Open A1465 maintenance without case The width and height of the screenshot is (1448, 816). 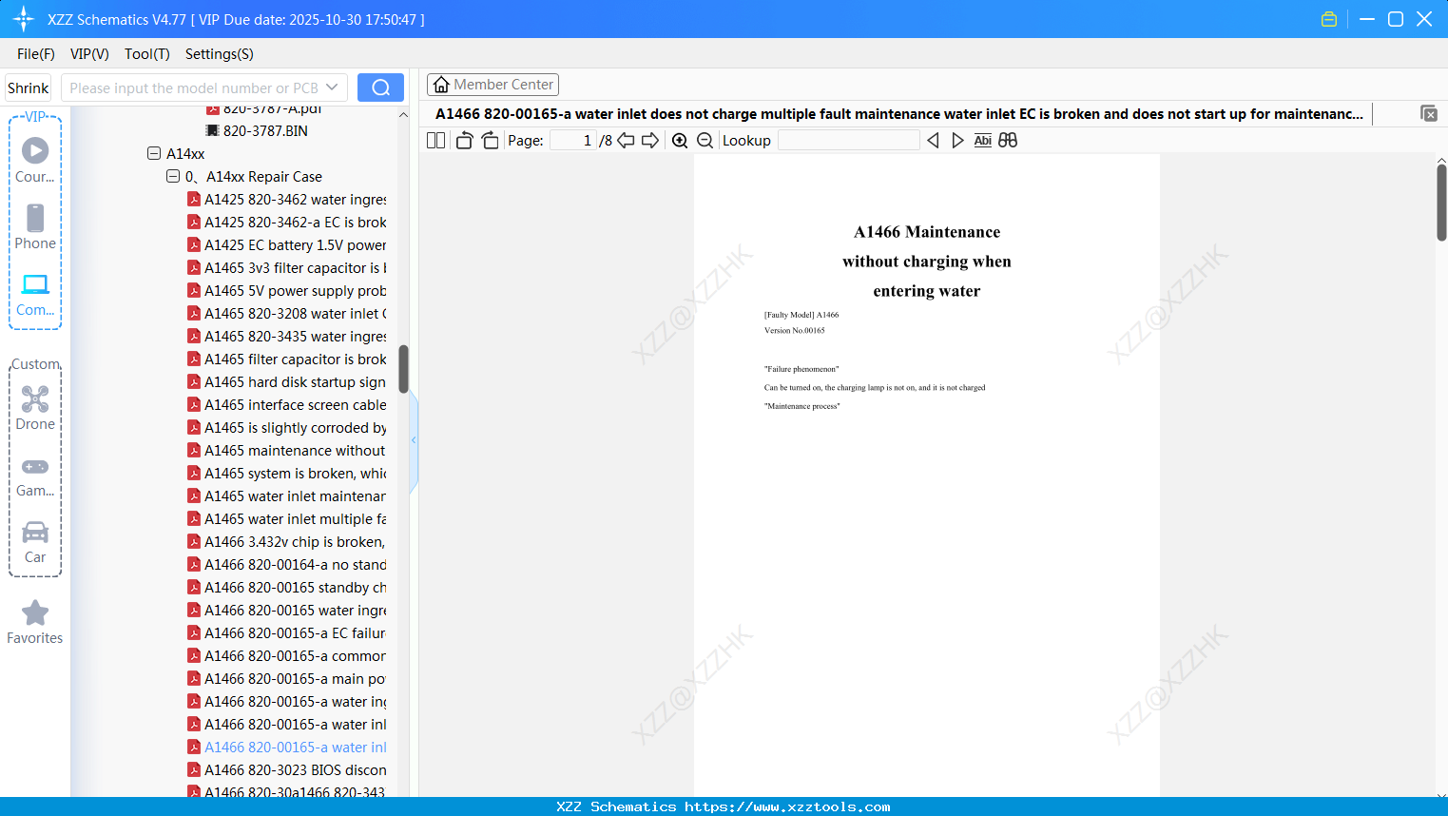click(x=287, y=451)
